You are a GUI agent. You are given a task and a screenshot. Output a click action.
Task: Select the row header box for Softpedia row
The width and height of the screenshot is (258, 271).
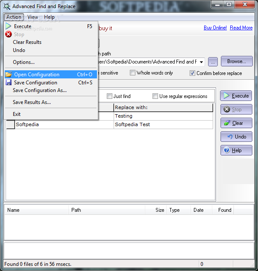[x=11, y=124]
